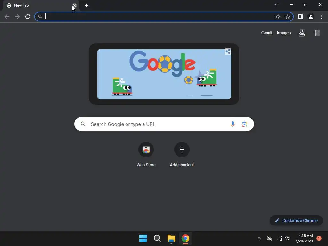328x246 pixels.
Task: Open Customize Chrome
Action: click(296, 220)
